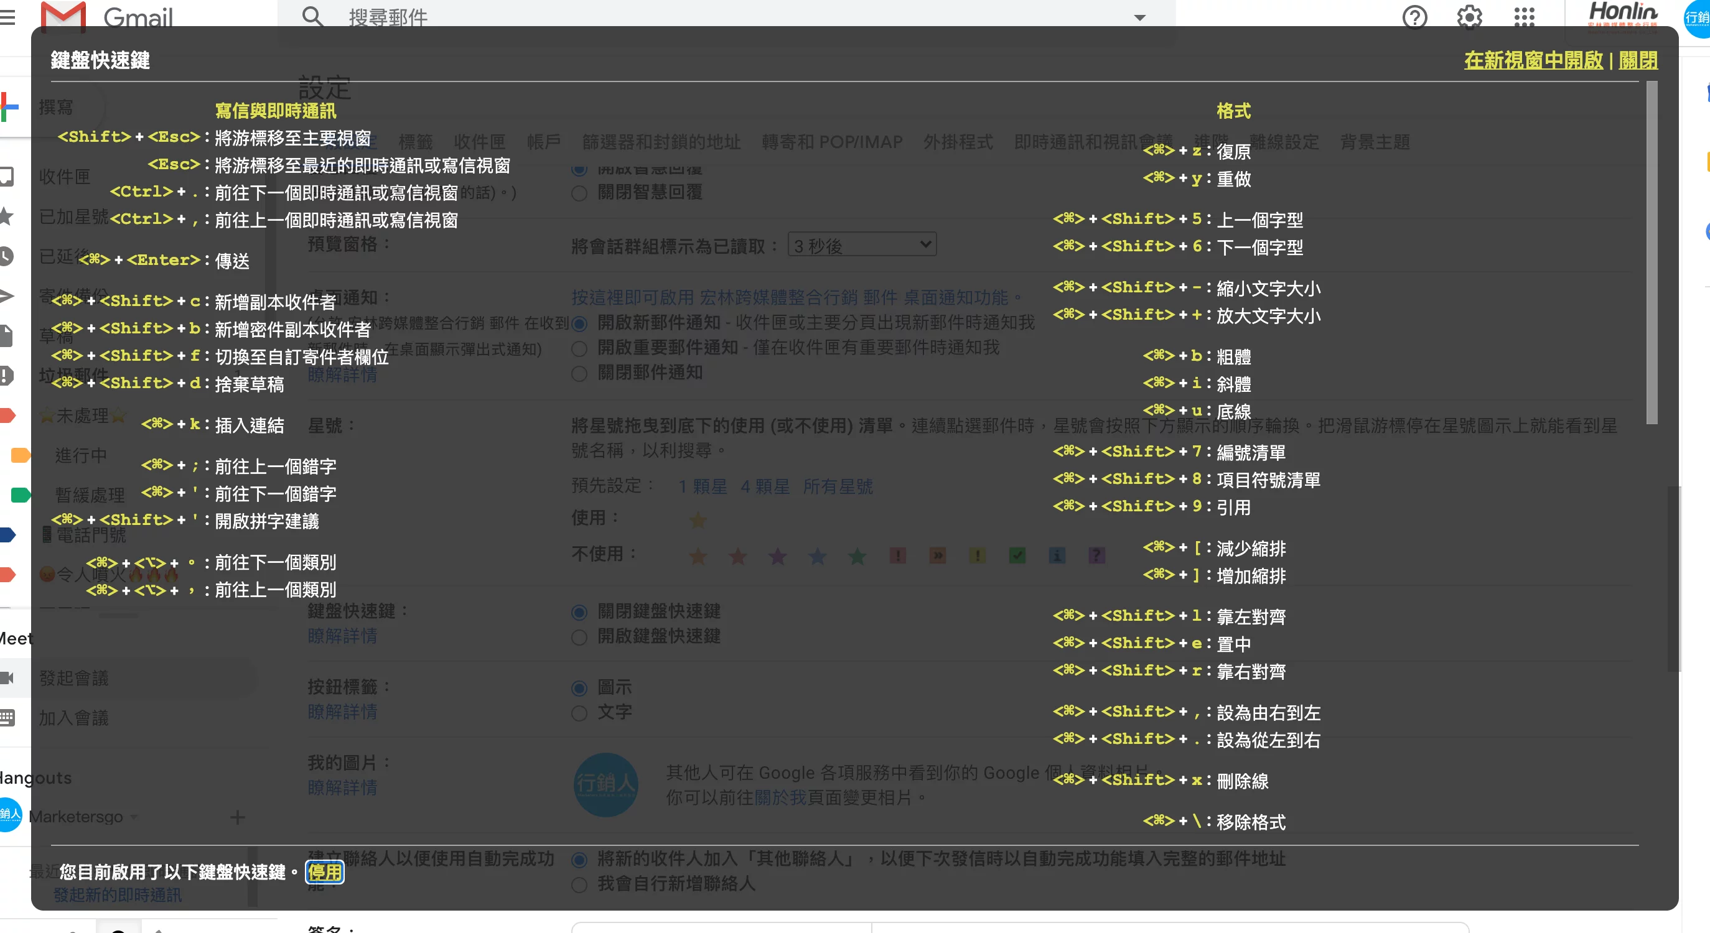
Task: Click the profile picture thumbnail
Action: coord(605,785)
